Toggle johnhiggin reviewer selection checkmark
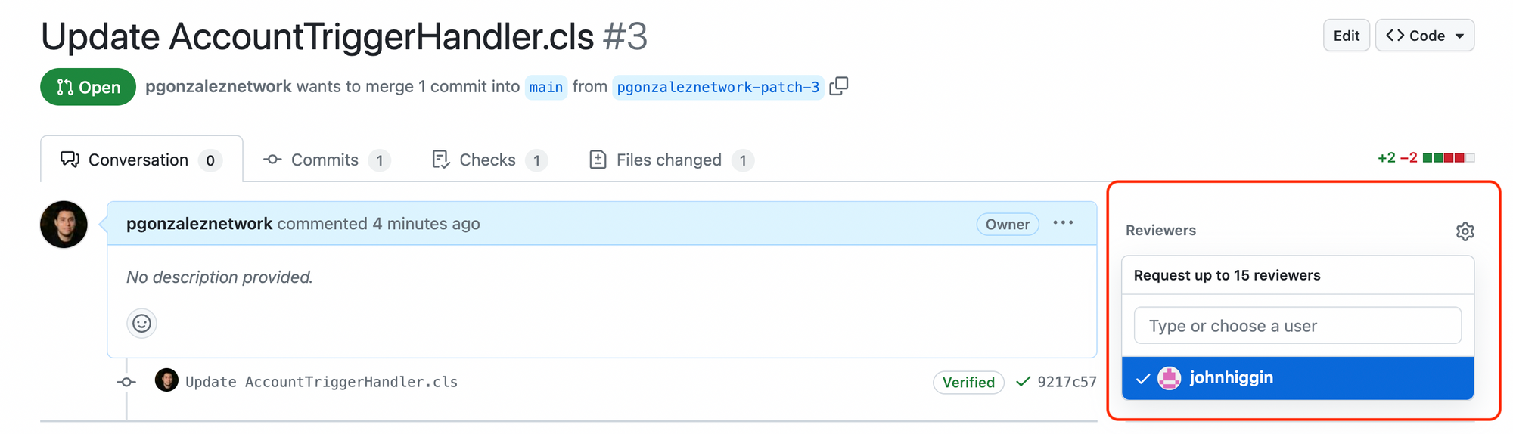1513x434 pixels. click(x=1142, y=378)
